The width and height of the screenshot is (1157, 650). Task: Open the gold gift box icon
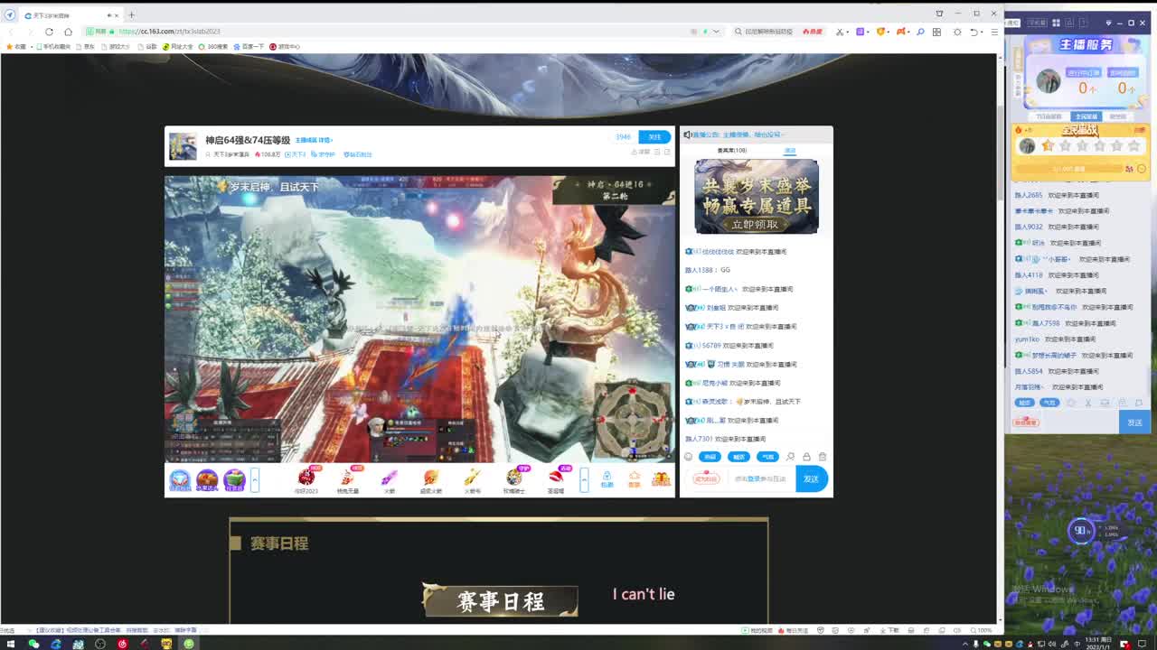(x=662, y=478)
